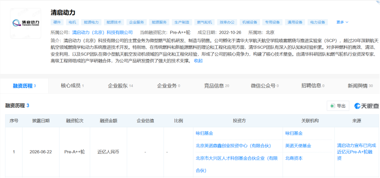
Task: Choose the 效率办公 tag
Action: point(227,22)
